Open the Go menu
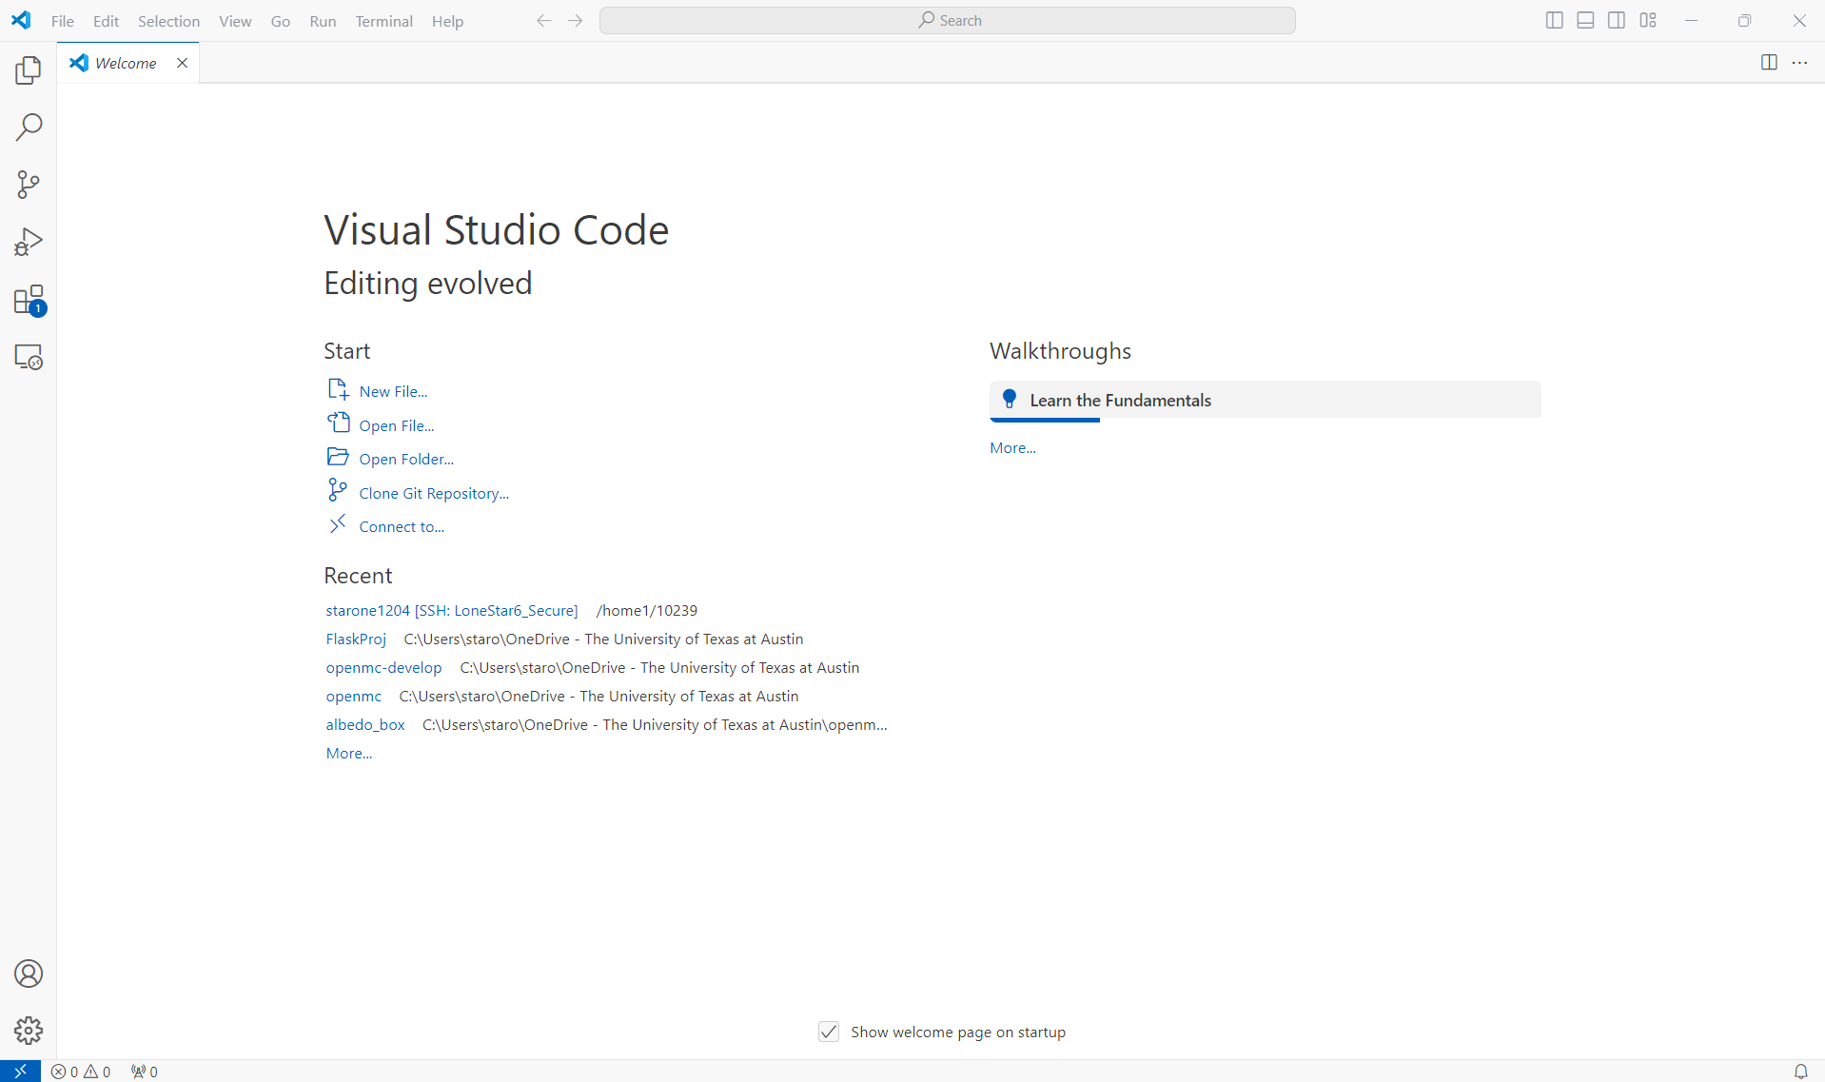This screenshot has width=1825, height=1082. click(281, 21)
